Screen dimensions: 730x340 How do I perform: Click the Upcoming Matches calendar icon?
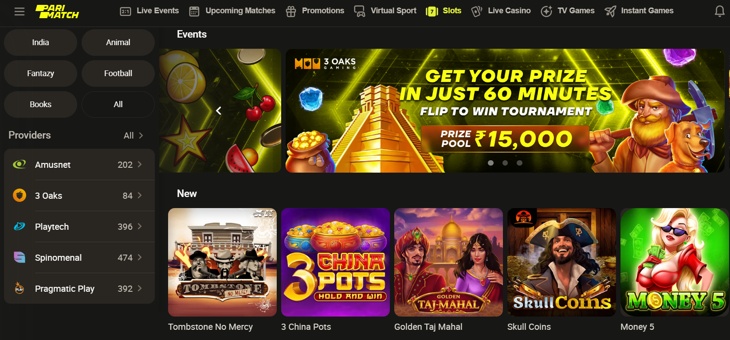[194, 12]
